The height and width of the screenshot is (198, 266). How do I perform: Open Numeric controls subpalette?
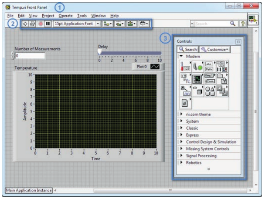185,66
